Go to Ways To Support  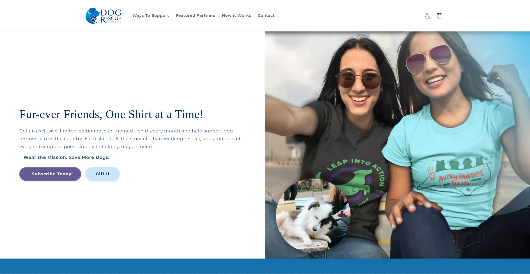click(x=151, y=16)
